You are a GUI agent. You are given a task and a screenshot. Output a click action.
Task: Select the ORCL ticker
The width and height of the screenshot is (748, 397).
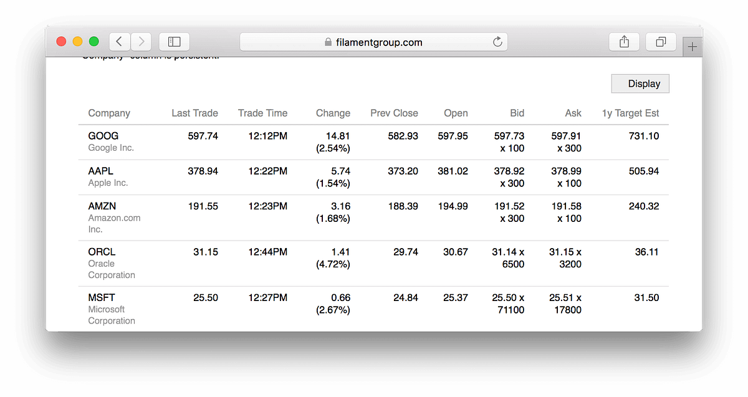click(102, 252)
